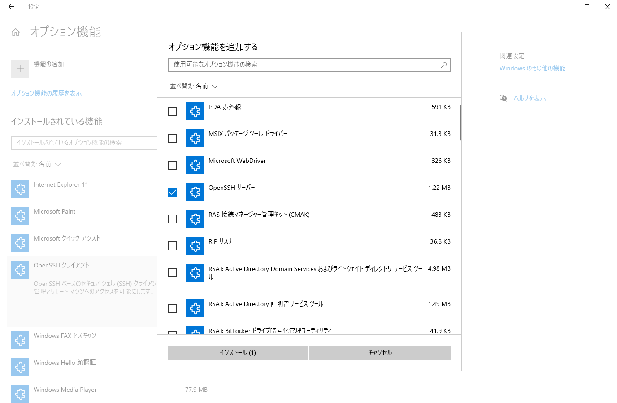Click the インストールされているオプション機能の検索 field
This screenshot has width=617, height=403.
point(84,143)
